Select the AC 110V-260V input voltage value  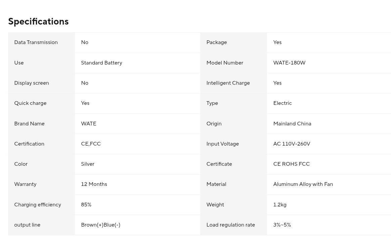click(x=292, y=144)
